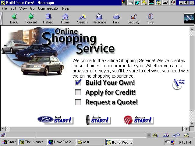Toggle the Build Your Own checkbox

point(78,82)
